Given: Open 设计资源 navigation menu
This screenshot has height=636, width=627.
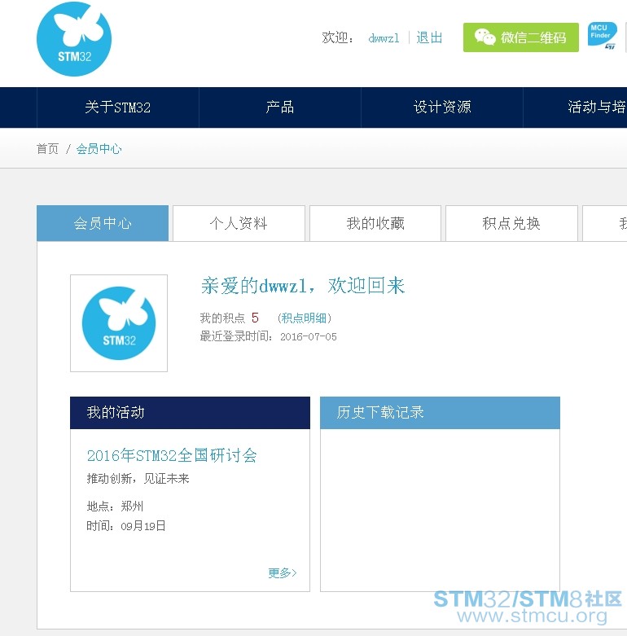Looking at the screenshot, I should [442, 107].
